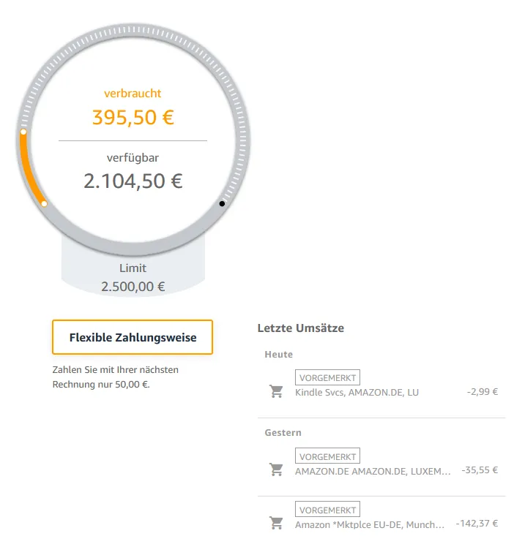Open the Amazon Mktplce EU-DE transaction

tap(370, 524)
